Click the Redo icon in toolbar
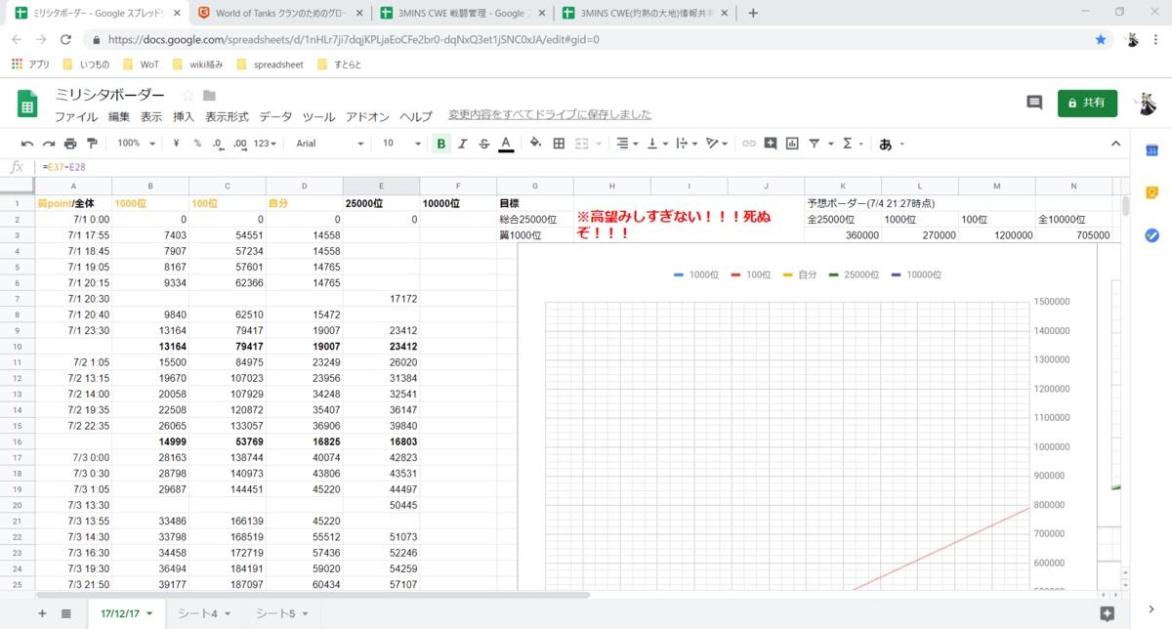 (49, 144)
